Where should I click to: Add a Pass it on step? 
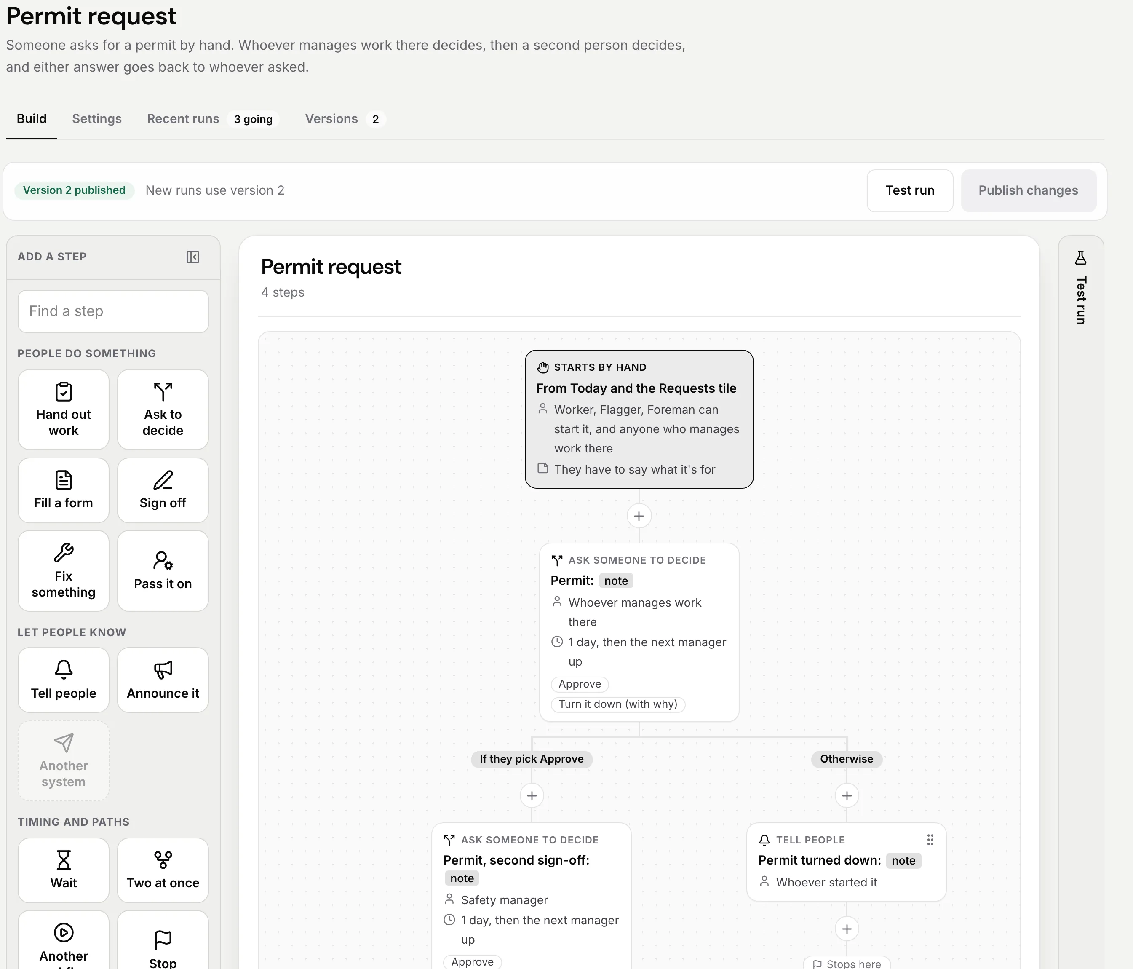(163, 570)
